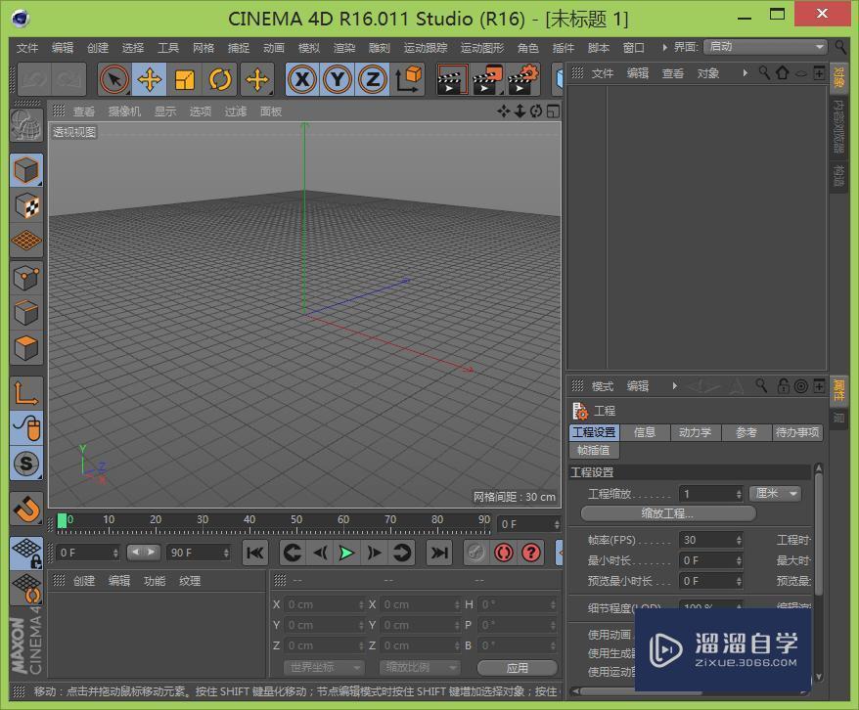The height and width of the screenshot is (710, 859).
Task: Lock the Z axis with the Z icon
Action: tap(372, 79)
